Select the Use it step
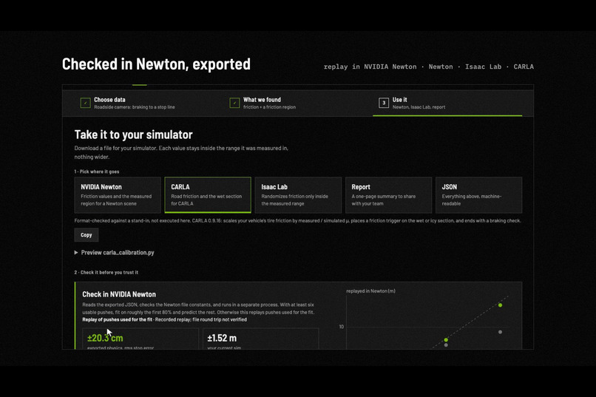 [447, 103]
